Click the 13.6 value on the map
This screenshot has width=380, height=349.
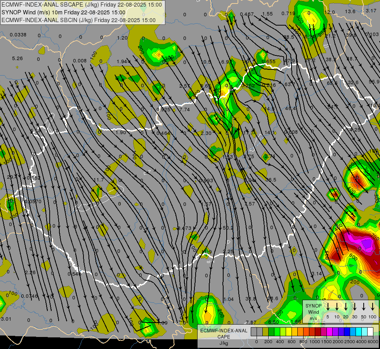pyautogui.click(x=350, y=11)
